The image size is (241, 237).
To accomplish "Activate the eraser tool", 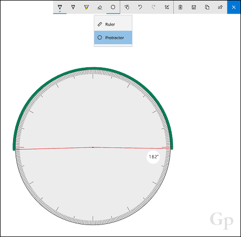I will (100, 7).
